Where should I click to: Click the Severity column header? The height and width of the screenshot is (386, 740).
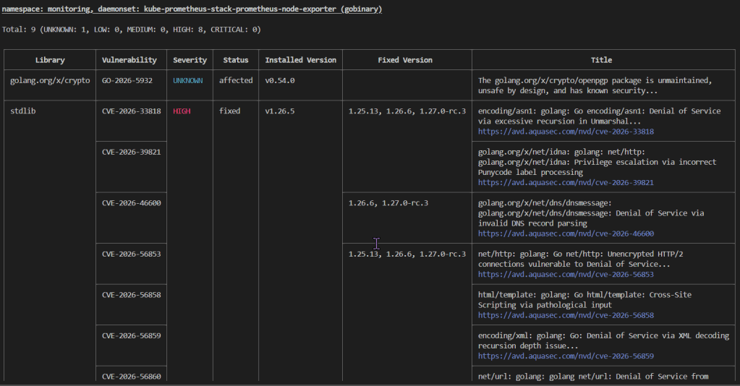click(190, 60)
